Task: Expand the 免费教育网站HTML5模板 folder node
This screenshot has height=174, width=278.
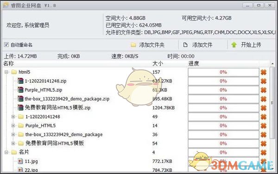Action: (x=13, y=143)
